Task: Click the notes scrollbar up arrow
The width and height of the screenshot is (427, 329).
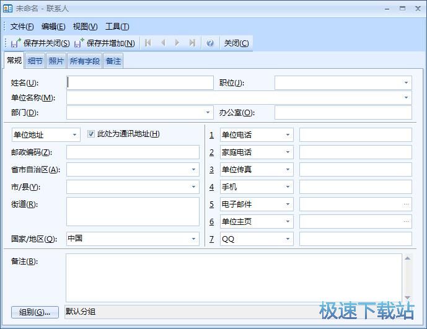Action: coord(407,258)
